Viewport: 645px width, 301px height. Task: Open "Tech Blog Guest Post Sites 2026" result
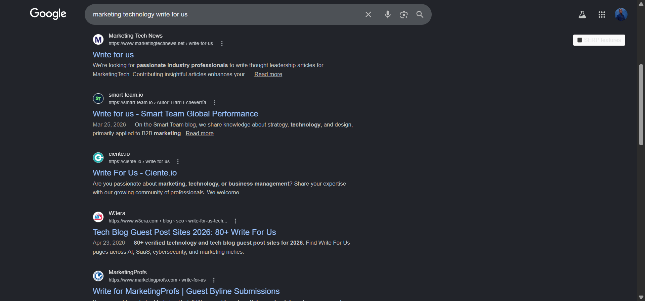pyautogui.click(x=184, y=232)
